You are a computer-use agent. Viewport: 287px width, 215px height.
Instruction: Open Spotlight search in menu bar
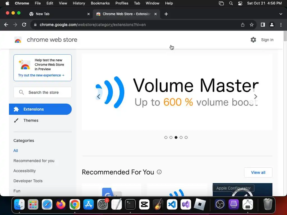(x=231, y=3)
